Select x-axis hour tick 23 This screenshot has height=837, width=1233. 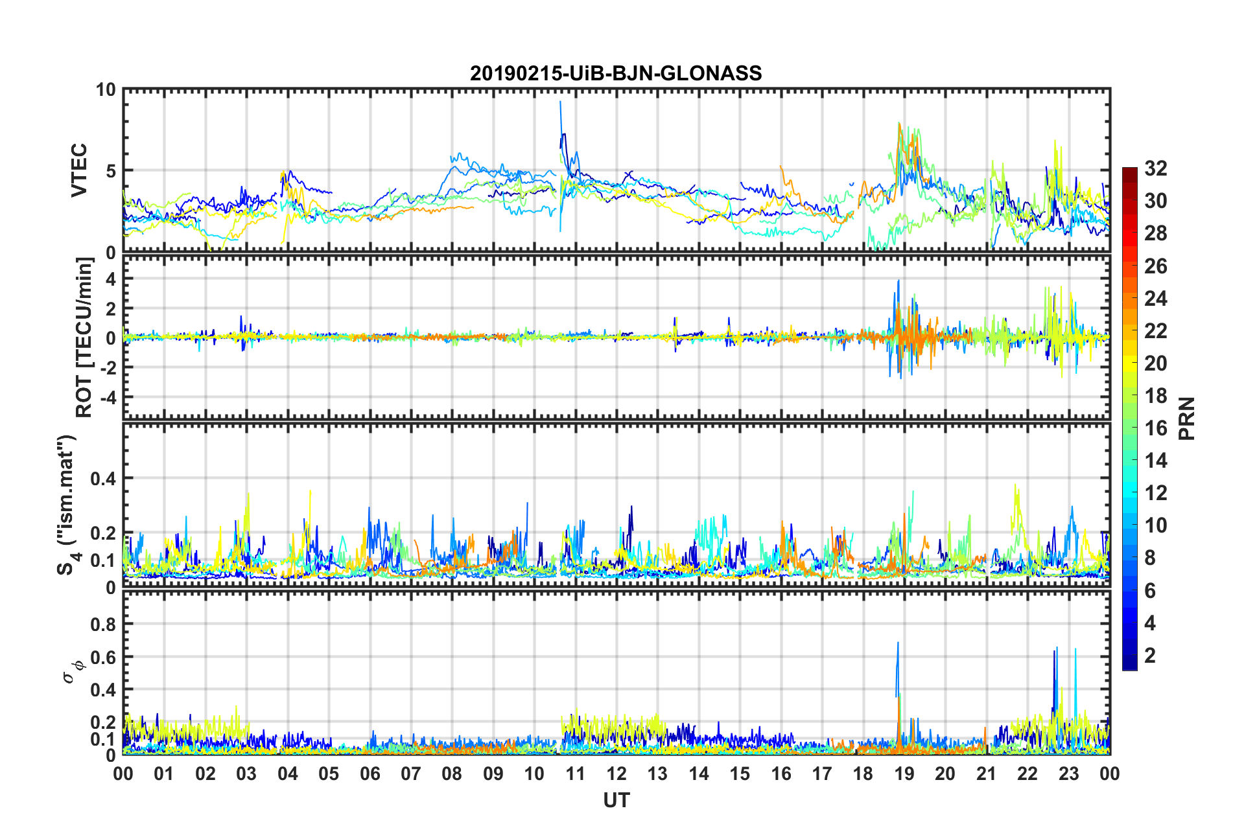pos(1069,774)
